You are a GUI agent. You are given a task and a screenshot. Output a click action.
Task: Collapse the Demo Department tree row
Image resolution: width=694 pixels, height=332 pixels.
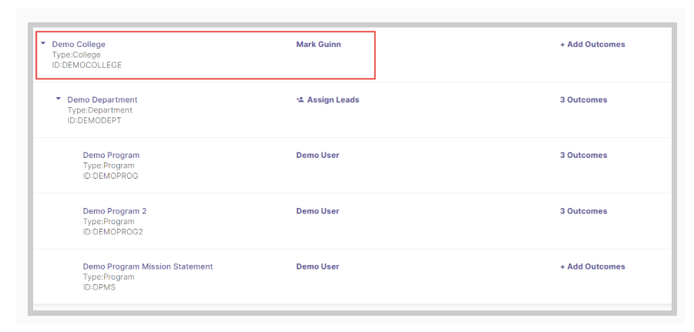(59, 99)
